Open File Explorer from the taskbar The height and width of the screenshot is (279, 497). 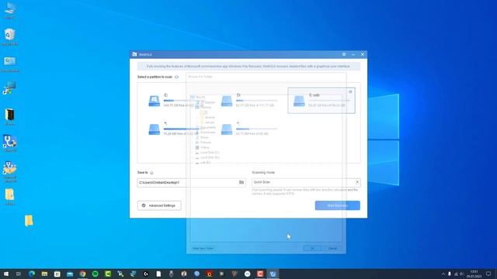click(x=44, y=274)
